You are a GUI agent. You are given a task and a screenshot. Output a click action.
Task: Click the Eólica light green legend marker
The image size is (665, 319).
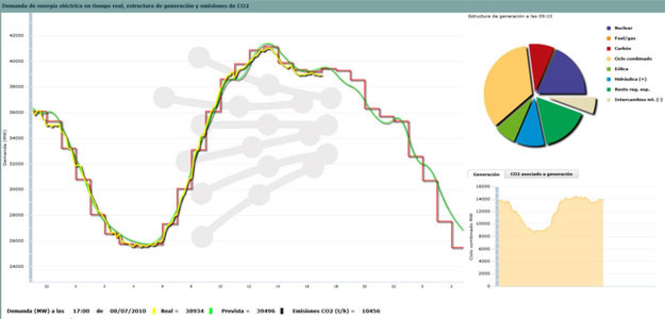pos(609,69)
